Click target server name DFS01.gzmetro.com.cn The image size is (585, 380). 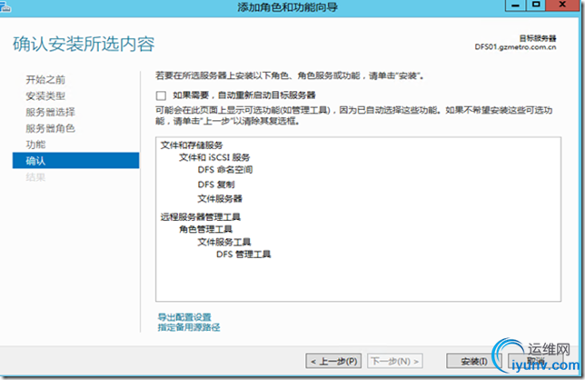coord(515,47)
